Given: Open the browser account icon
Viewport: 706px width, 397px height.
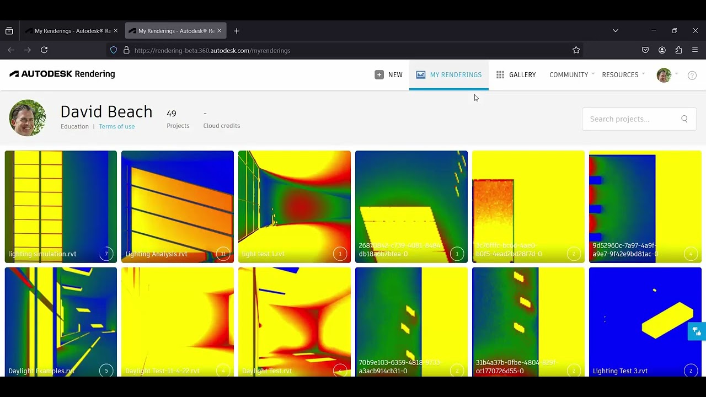Looking at the screenshot, I should point(662,50).
